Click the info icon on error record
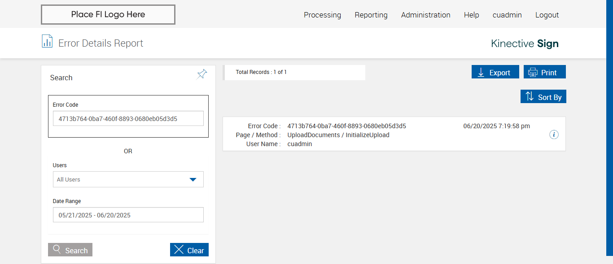613x264 pixels. coord(554,134)
